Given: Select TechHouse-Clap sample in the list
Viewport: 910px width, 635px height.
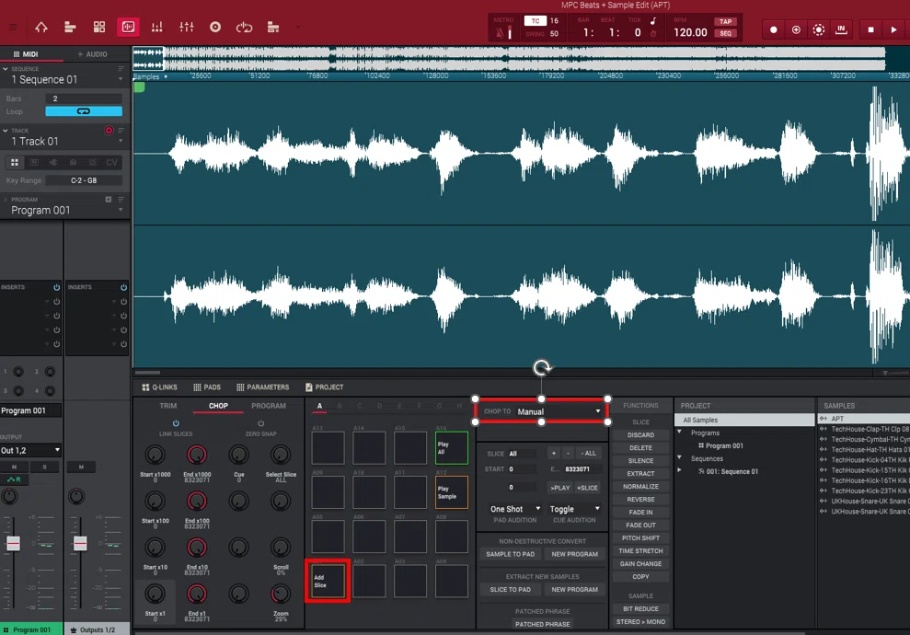Looking at the screenshot, I should 865,429.
